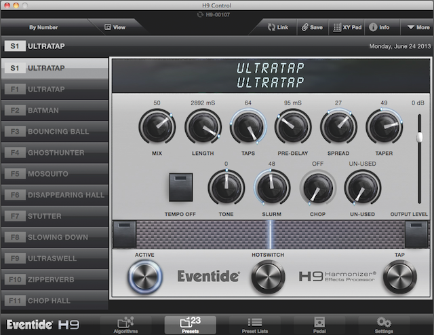The image size is (434, 335).
Task: Click the H9 Harmonizer Effects Processor logo
Action: coord(338,276)
